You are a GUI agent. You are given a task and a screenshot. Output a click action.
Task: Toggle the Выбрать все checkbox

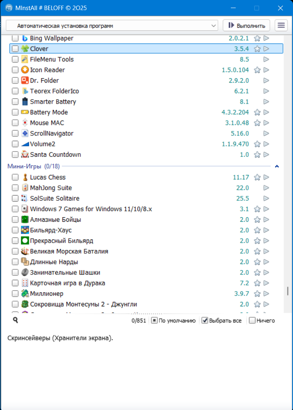coord(205,321)
